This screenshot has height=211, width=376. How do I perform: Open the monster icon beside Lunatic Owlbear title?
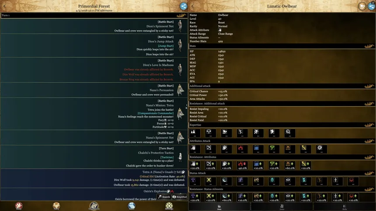point(362,6)
